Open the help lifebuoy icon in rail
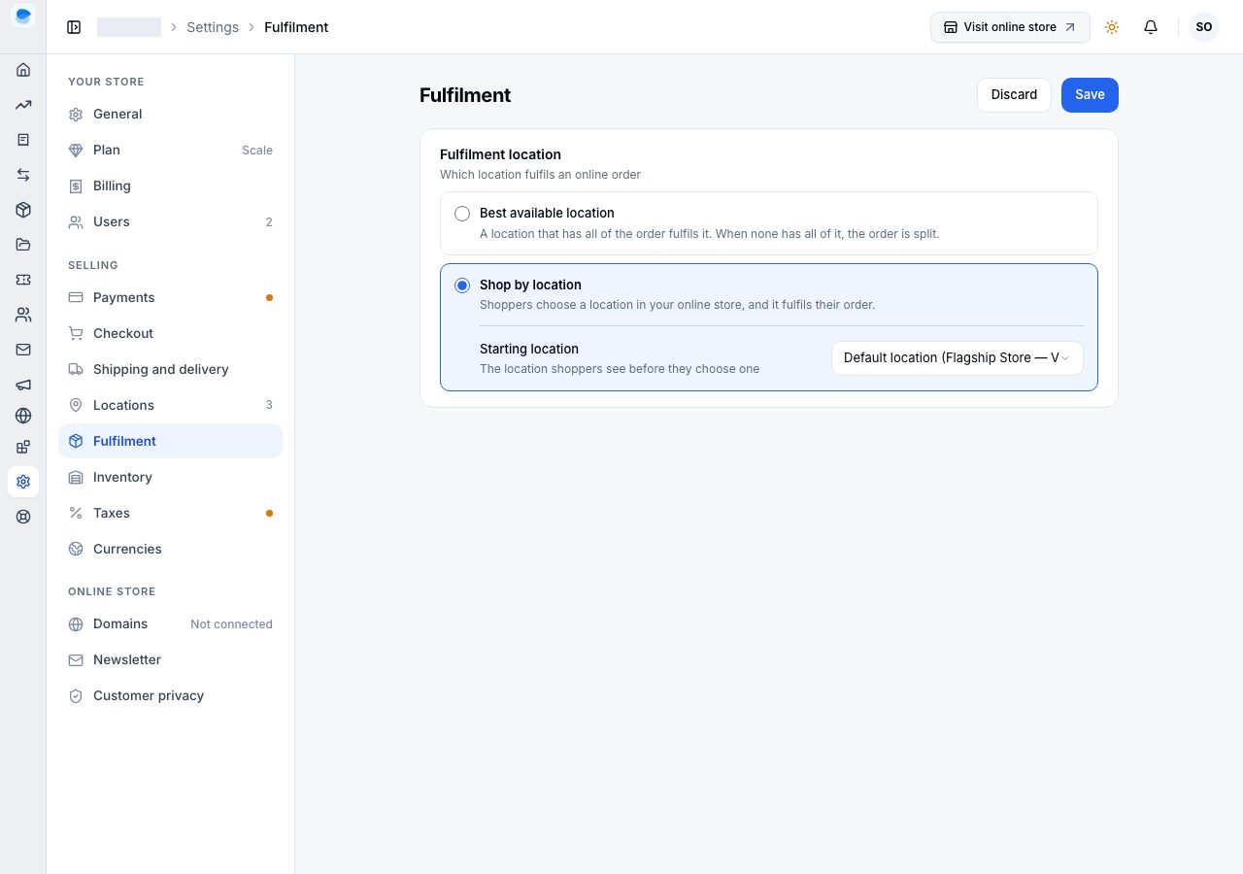 tap(23, 517)
